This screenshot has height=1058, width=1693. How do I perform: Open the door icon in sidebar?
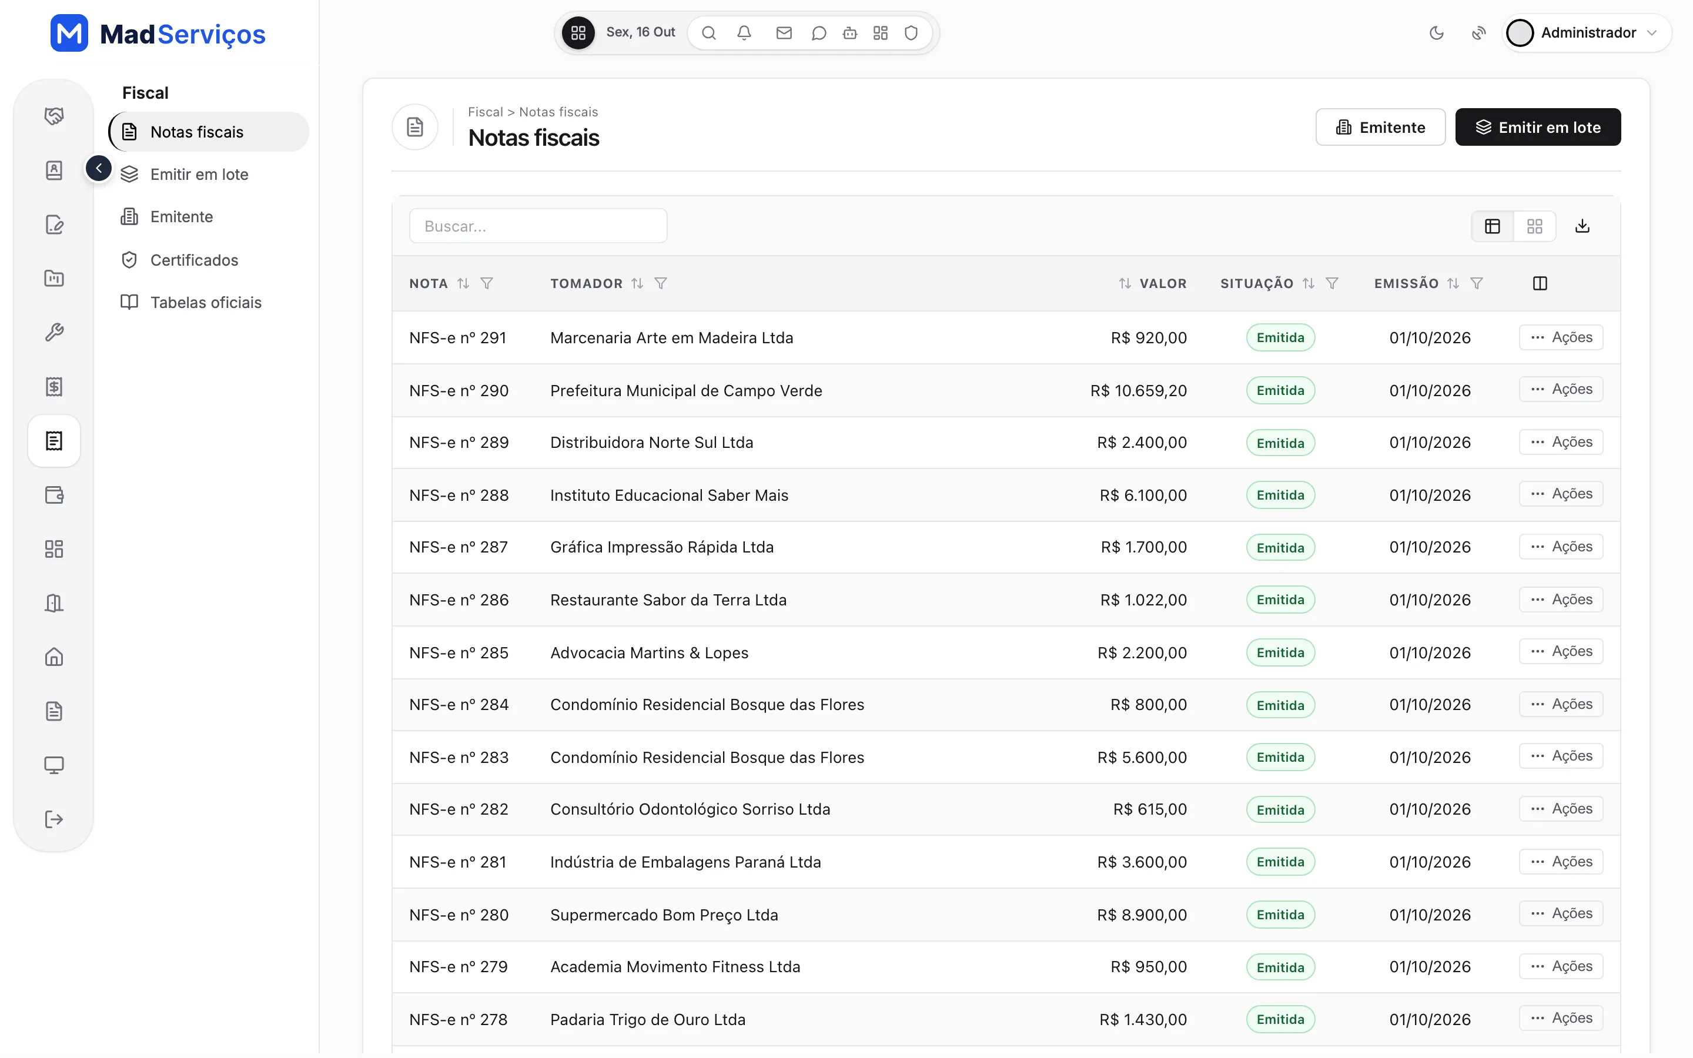point(54,603)
